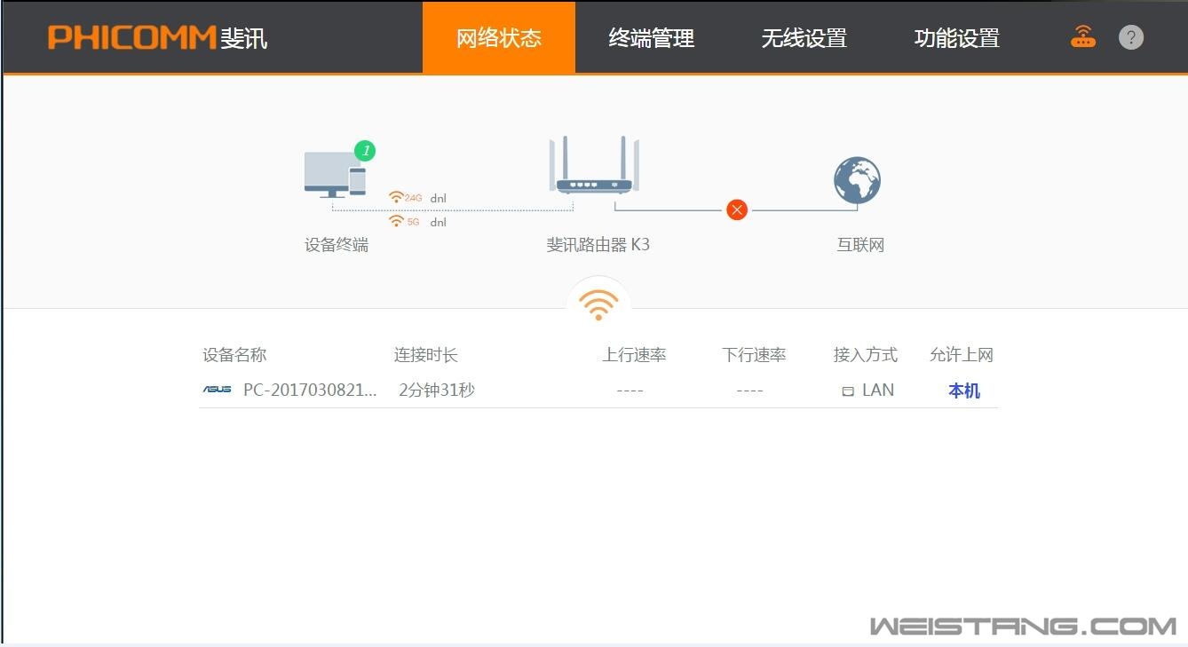Click the 下行速率 column header
The height and width of the screenshot is (647, 1188).
[x=754, y=355]
